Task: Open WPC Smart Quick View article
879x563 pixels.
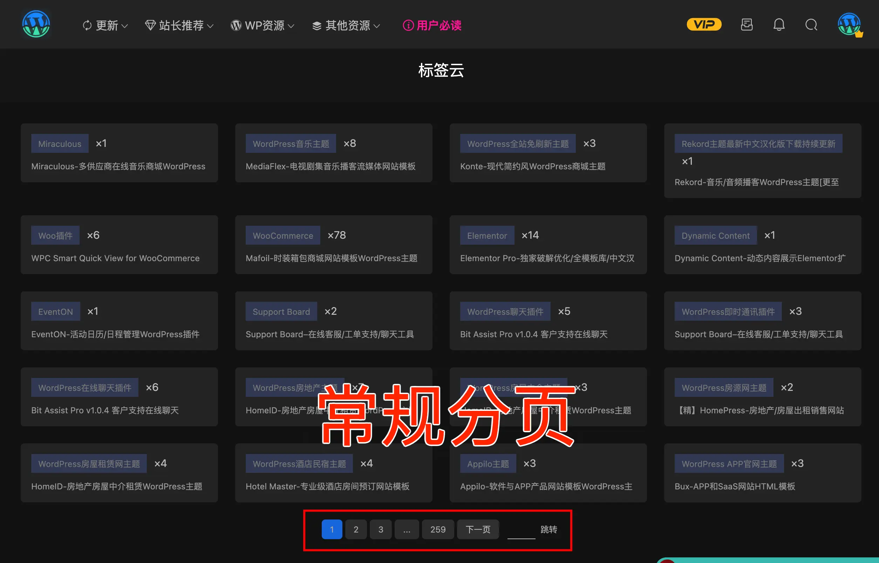Action: click(116, 258)
